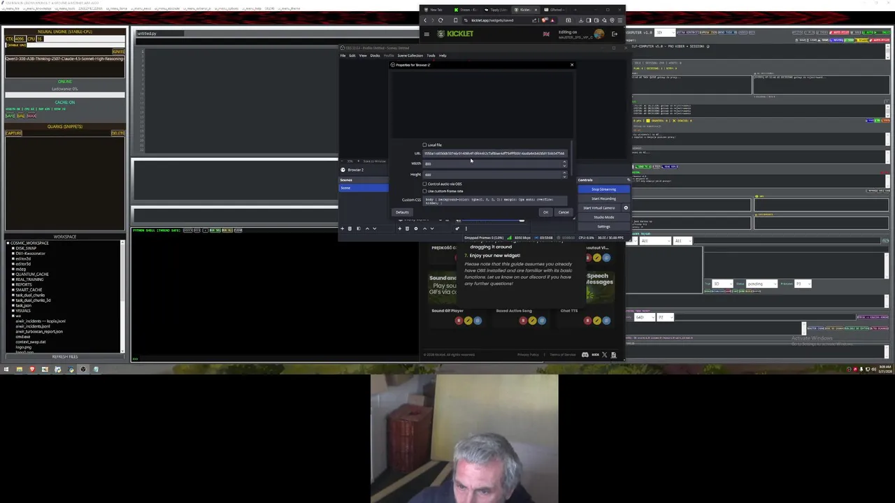Enable Use custom frame rate checkbox

point(424,191)
